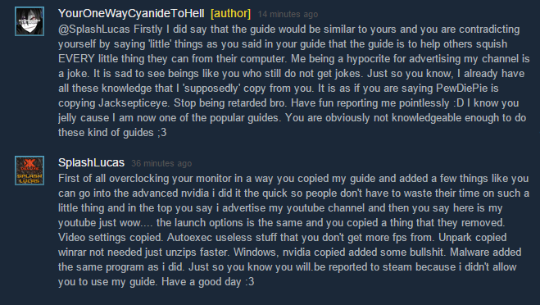Open YourOneWayCyanideToHell's avatar image

click(29, 21)
